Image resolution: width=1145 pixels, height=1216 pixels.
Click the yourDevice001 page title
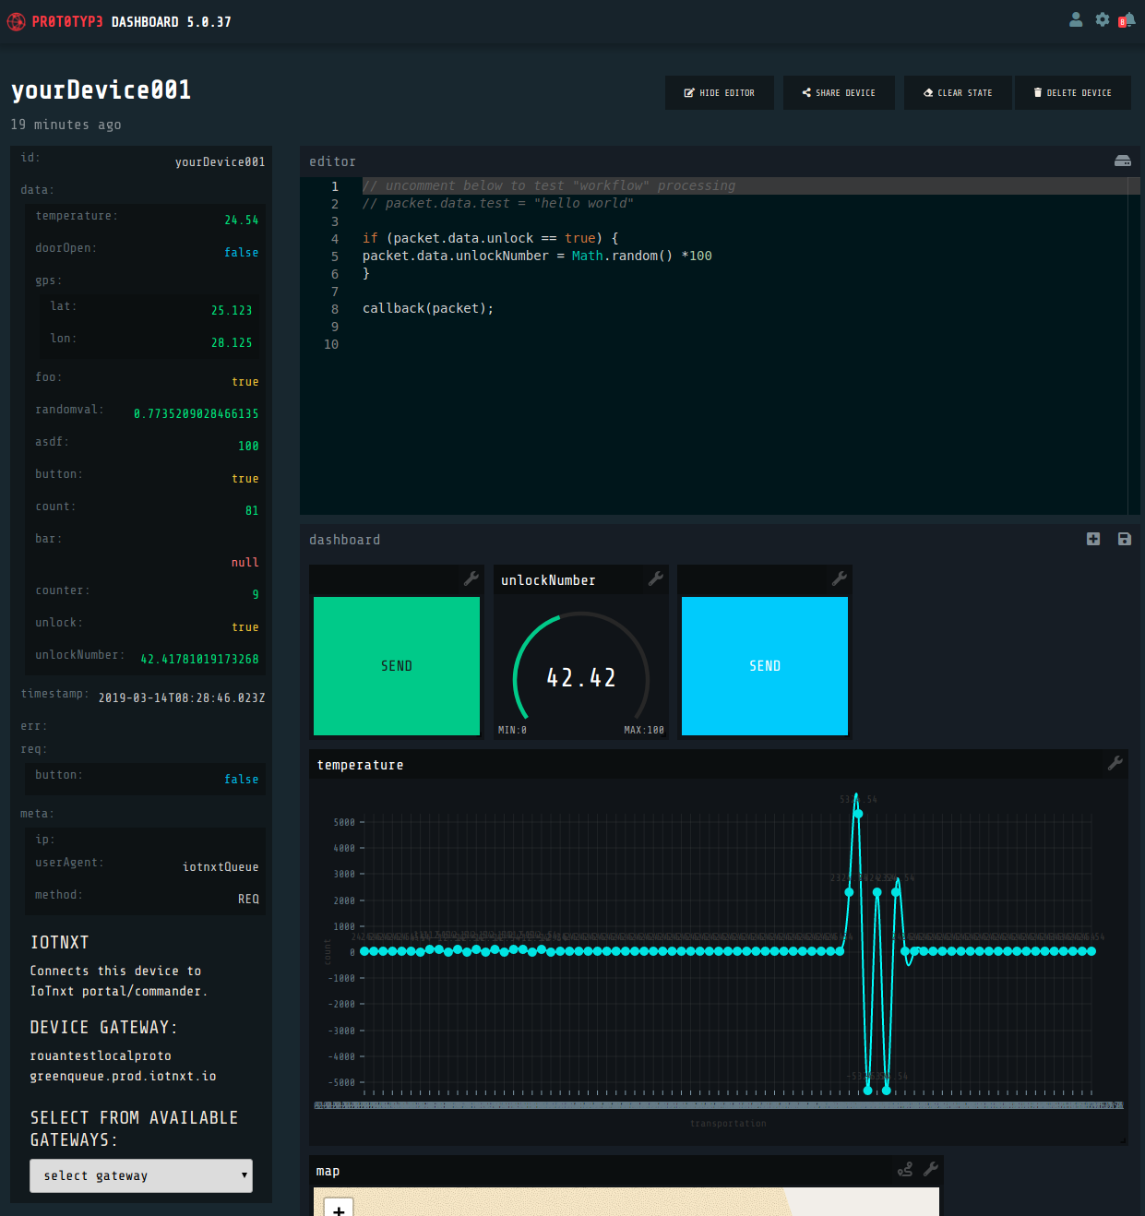pos(101,89)
